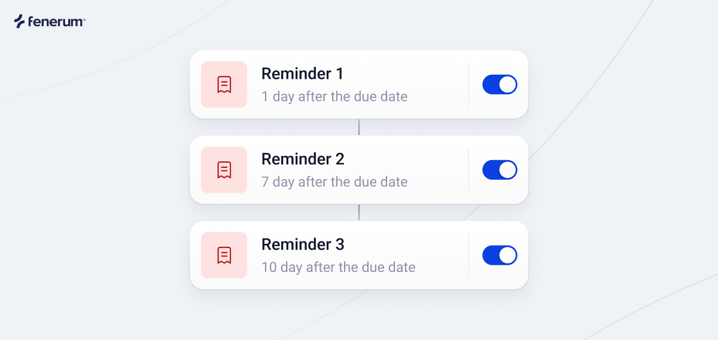Click "10 day after the due date" text
718x340 pixels.
(x=338, y=268)
